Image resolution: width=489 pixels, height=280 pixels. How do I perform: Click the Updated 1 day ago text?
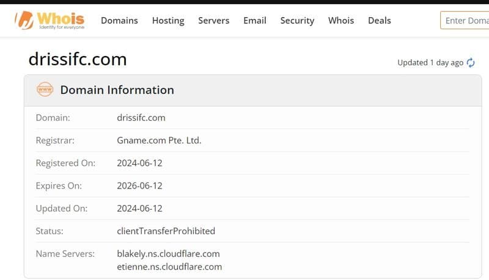click(x=430, y=62)
